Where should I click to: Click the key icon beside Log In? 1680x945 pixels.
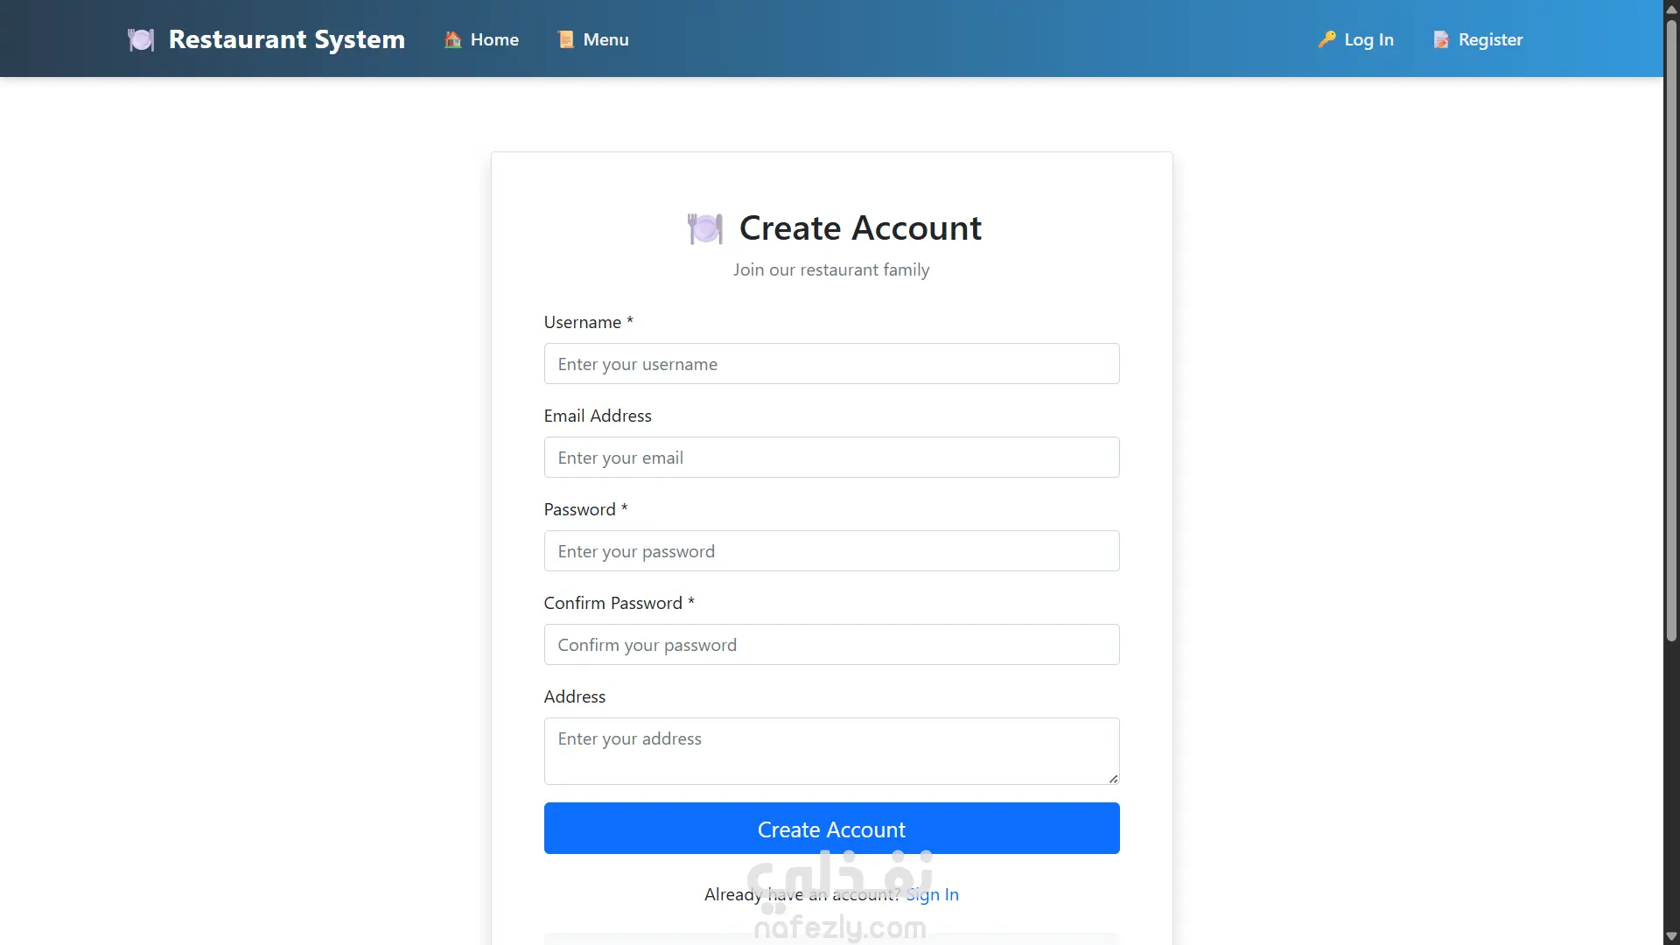(1326, 39)
